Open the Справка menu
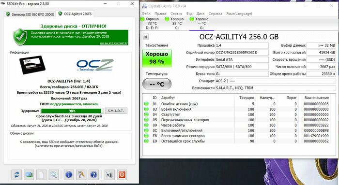Image resolution: width=339 pixels, height=185 pixels. (x=216, y=14)
